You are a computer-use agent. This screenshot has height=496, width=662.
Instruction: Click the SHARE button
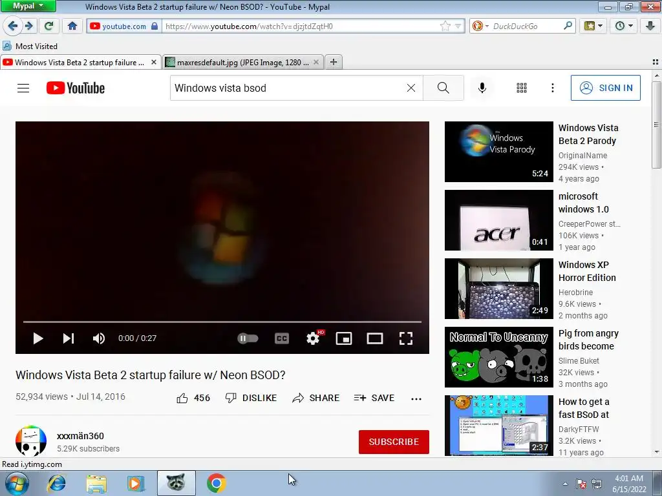[x=315, y=398]
